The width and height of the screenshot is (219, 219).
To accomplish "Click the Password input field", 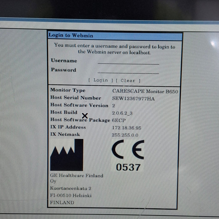I will 128,70.
